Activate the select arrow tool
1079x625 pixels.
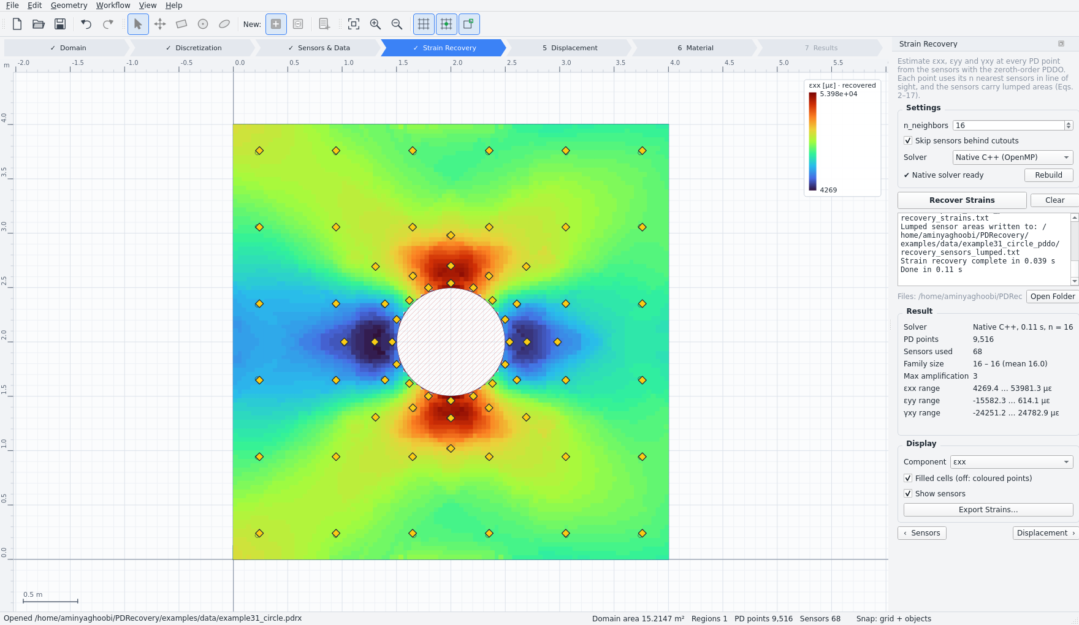[x=138, y=24]
